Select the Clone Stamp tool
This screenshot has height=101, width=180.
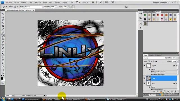[3, 39]
